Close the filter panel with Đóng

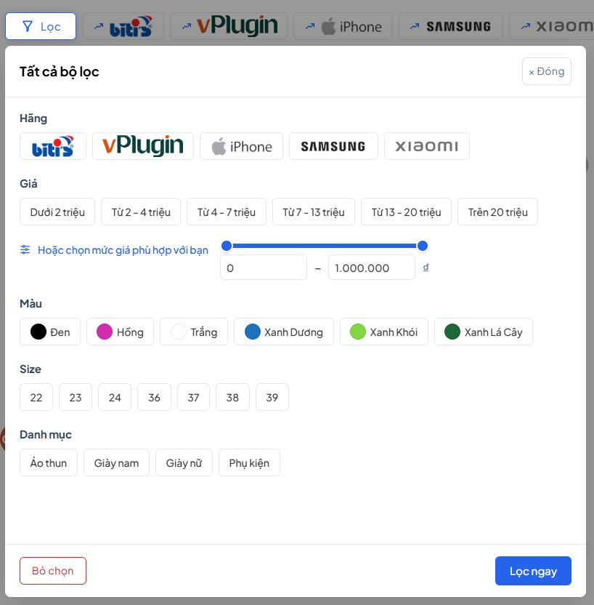[x=547, y=71]
